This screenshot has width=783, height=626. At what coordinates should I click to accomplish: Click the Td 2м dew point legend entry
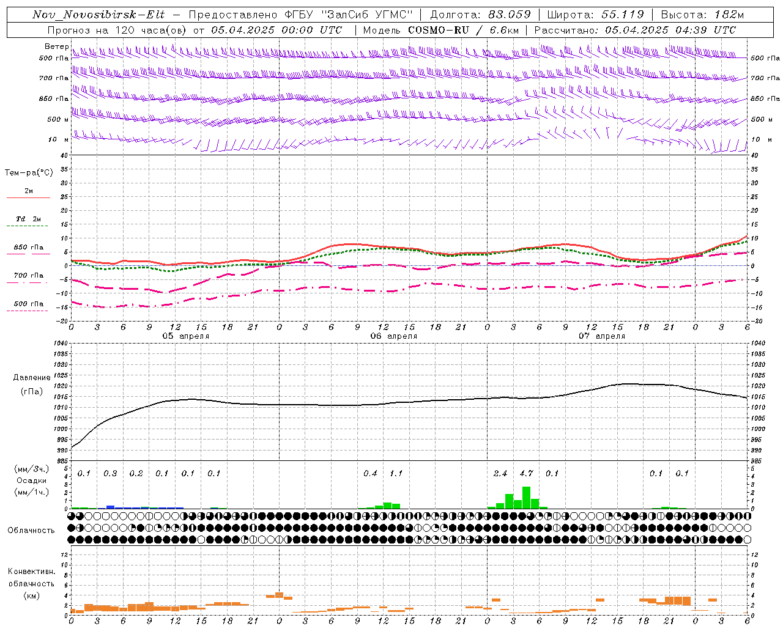tap(28, 219)
